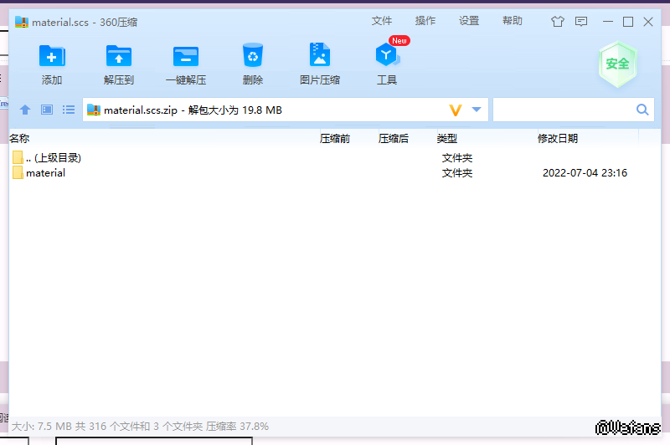
Task: Open the 工具 (Tools) icon
Action: [386, 57]
